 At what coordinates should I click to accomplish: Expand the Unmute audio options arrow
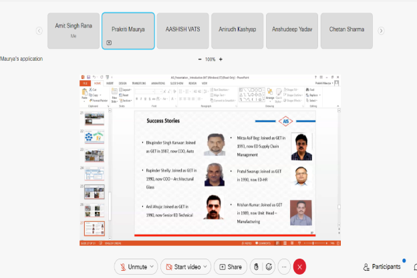[x=151, y=267]
